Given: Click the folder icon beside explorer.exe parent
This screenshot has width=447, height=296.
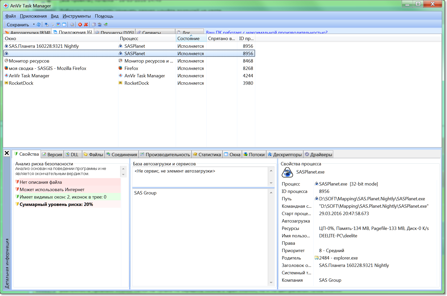Looking at the screenshot, I should coord(317,258).
